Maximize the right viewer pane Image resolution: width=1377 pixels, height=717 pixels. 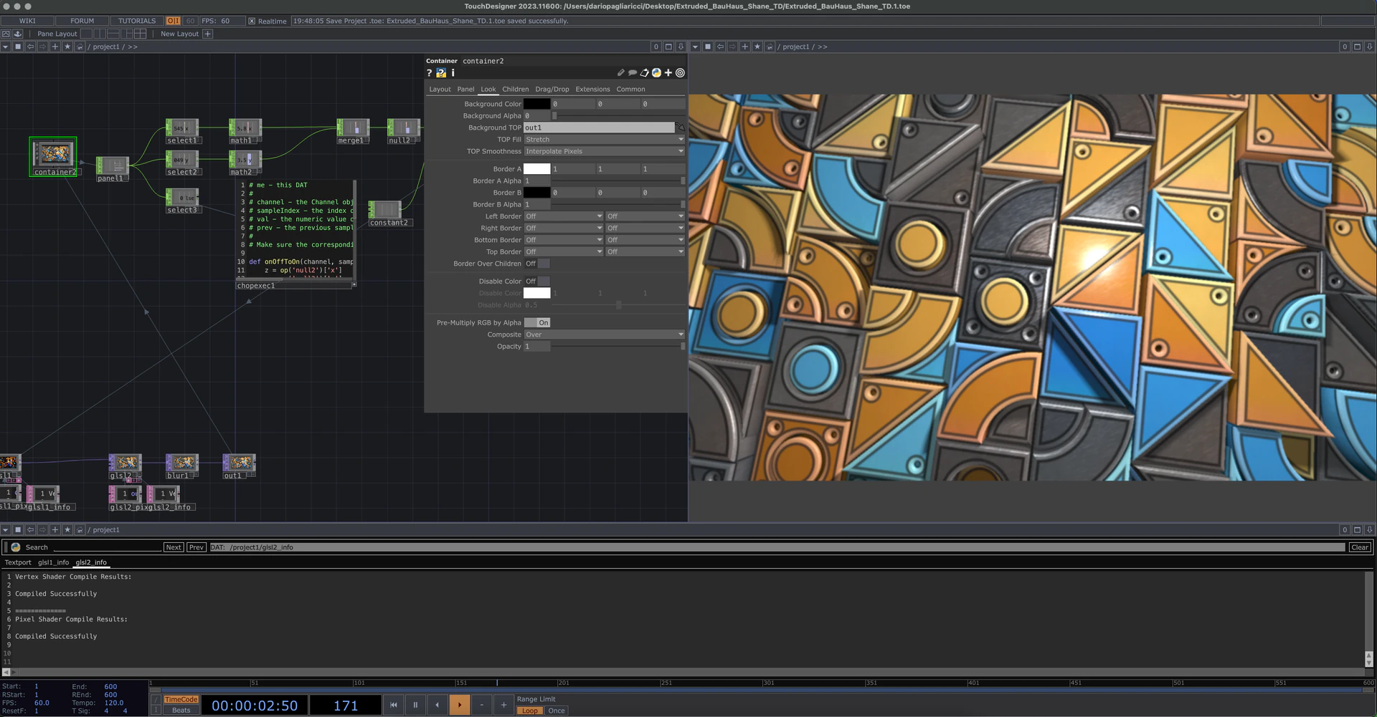coord(1357,47)
